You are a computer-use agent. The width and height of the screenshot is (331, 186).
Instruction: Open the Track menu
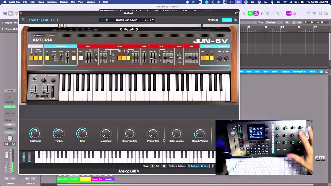coord(41,2)
